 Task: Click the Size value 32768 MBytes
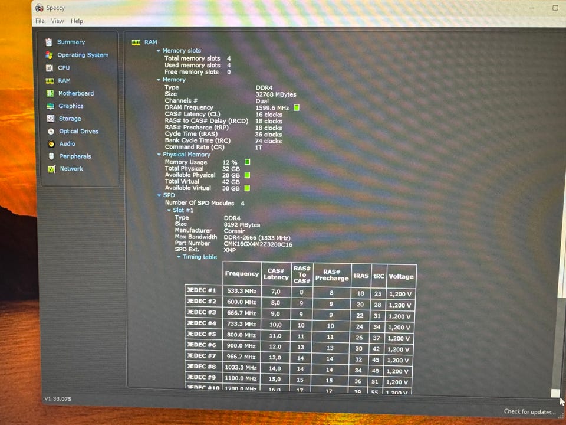(x=276, y=94)
